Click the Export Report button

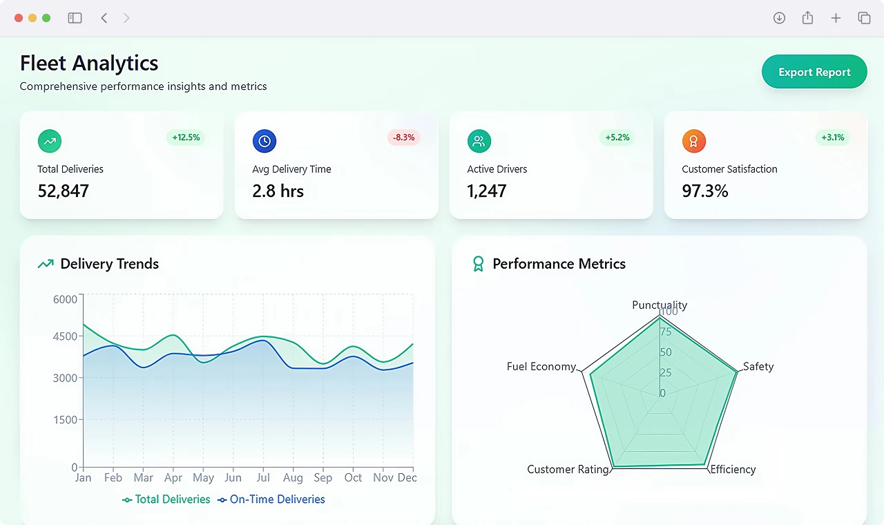(814, 72)
